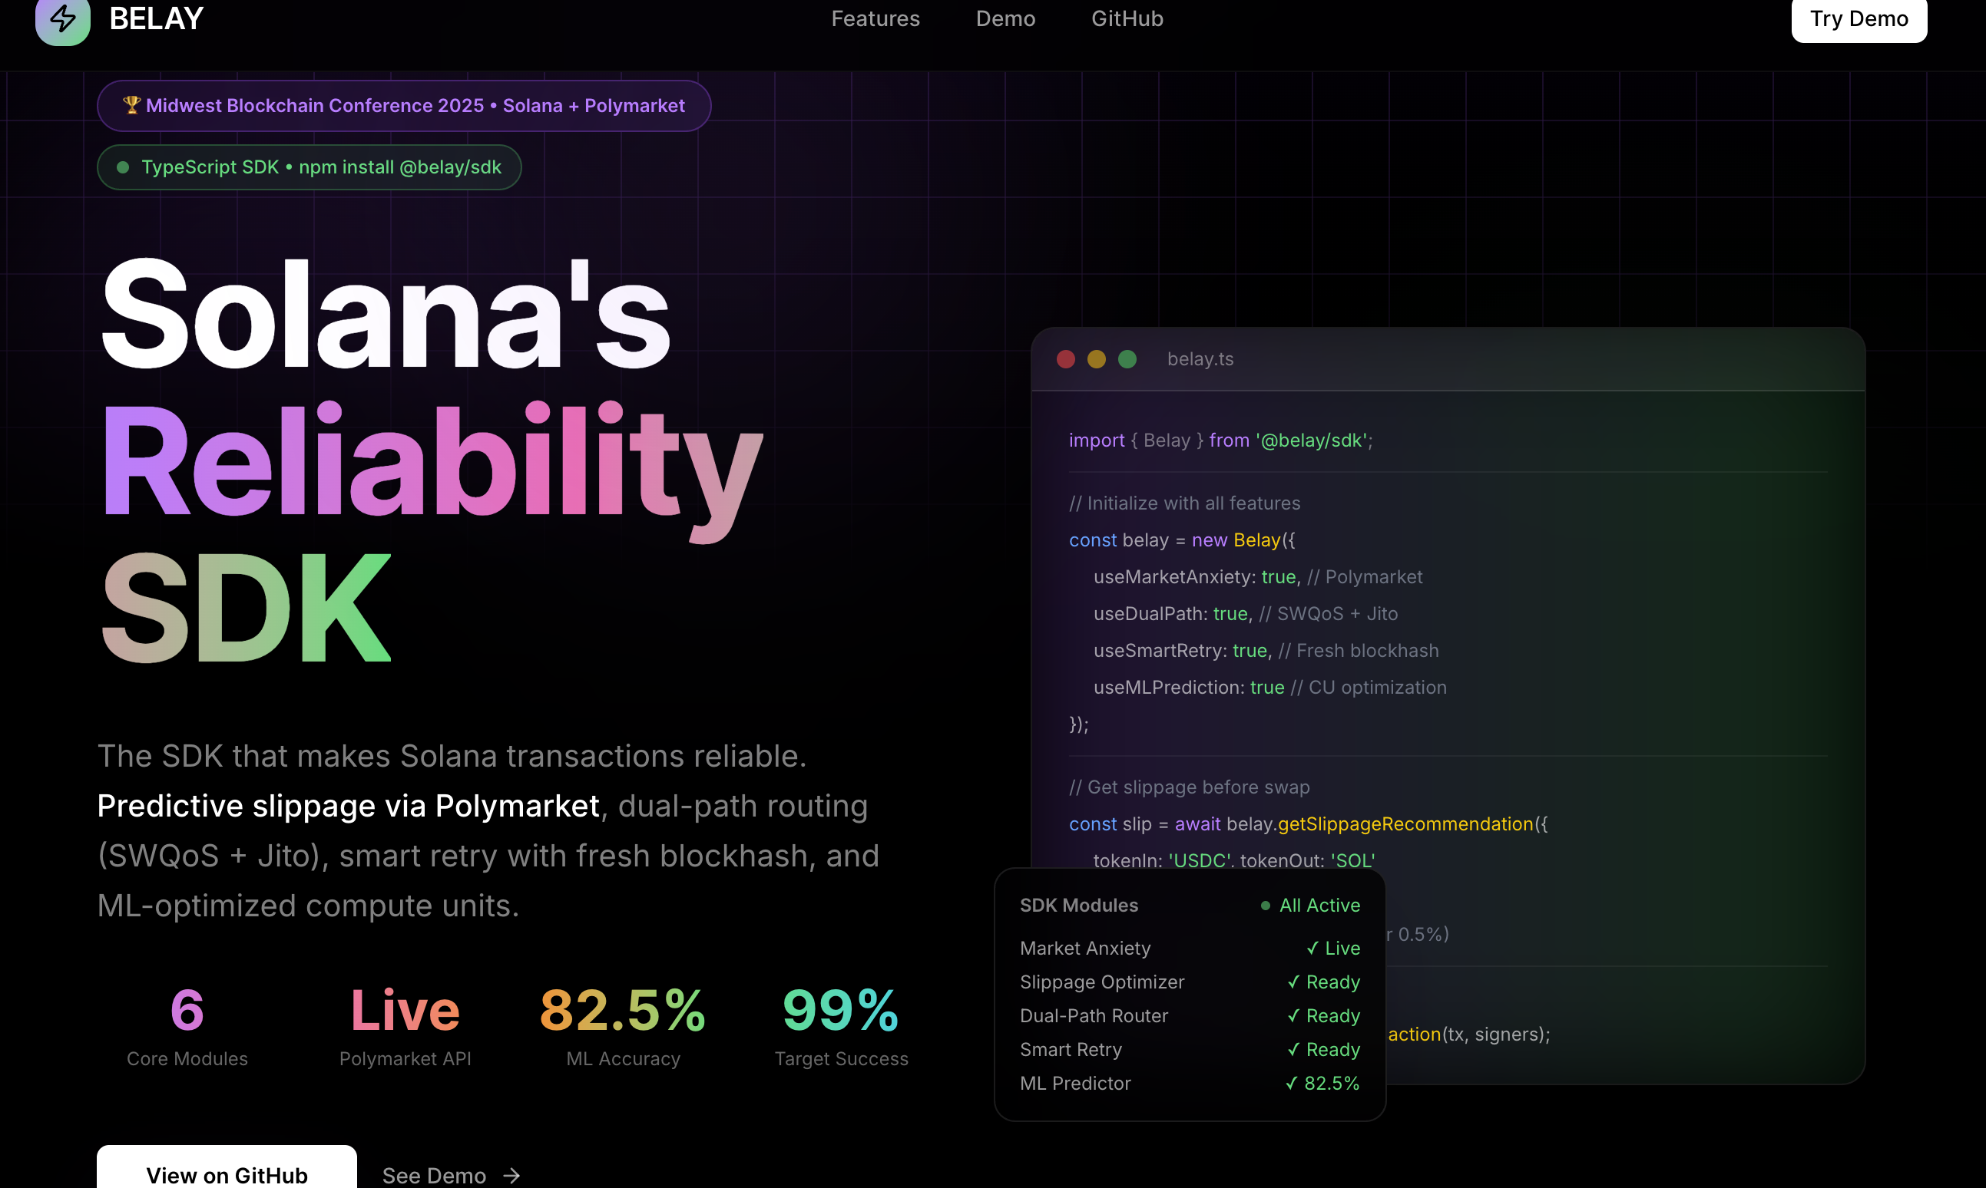Click the trophy icon in conference badge
This screenshot has width=1986, height=1188.
131,105
